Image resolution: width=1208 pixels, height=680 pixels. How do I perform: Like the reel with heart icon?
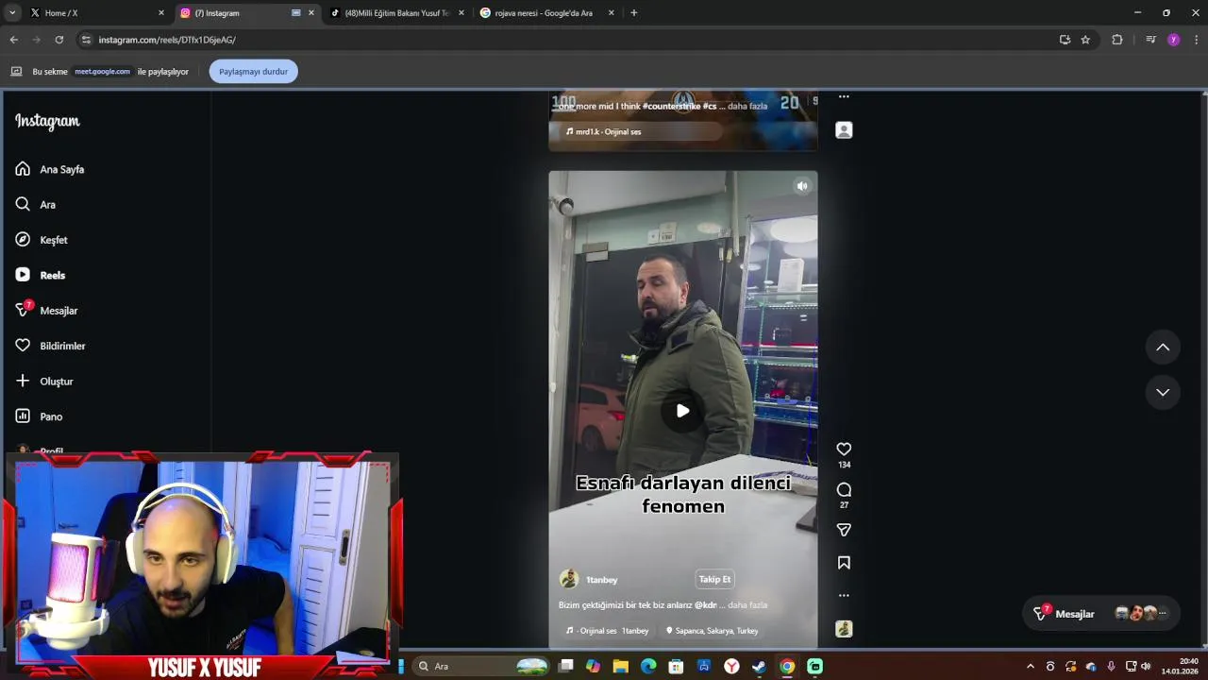844,450
